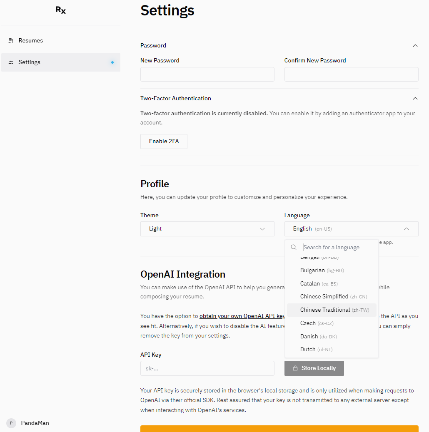Screen dimensions: 429x432
Task: Open the Theme dropdown
Action: [207, 229]
